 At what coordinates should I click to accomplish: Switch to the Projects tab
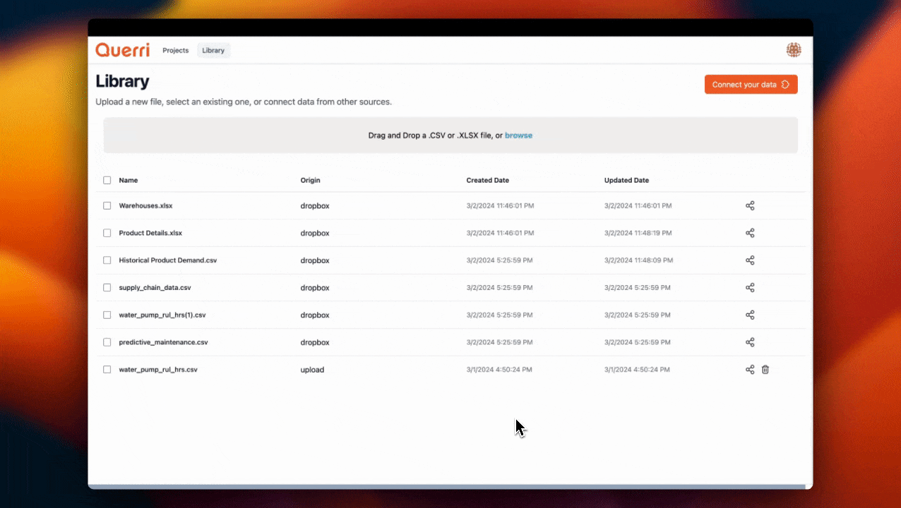coord(176,51)
